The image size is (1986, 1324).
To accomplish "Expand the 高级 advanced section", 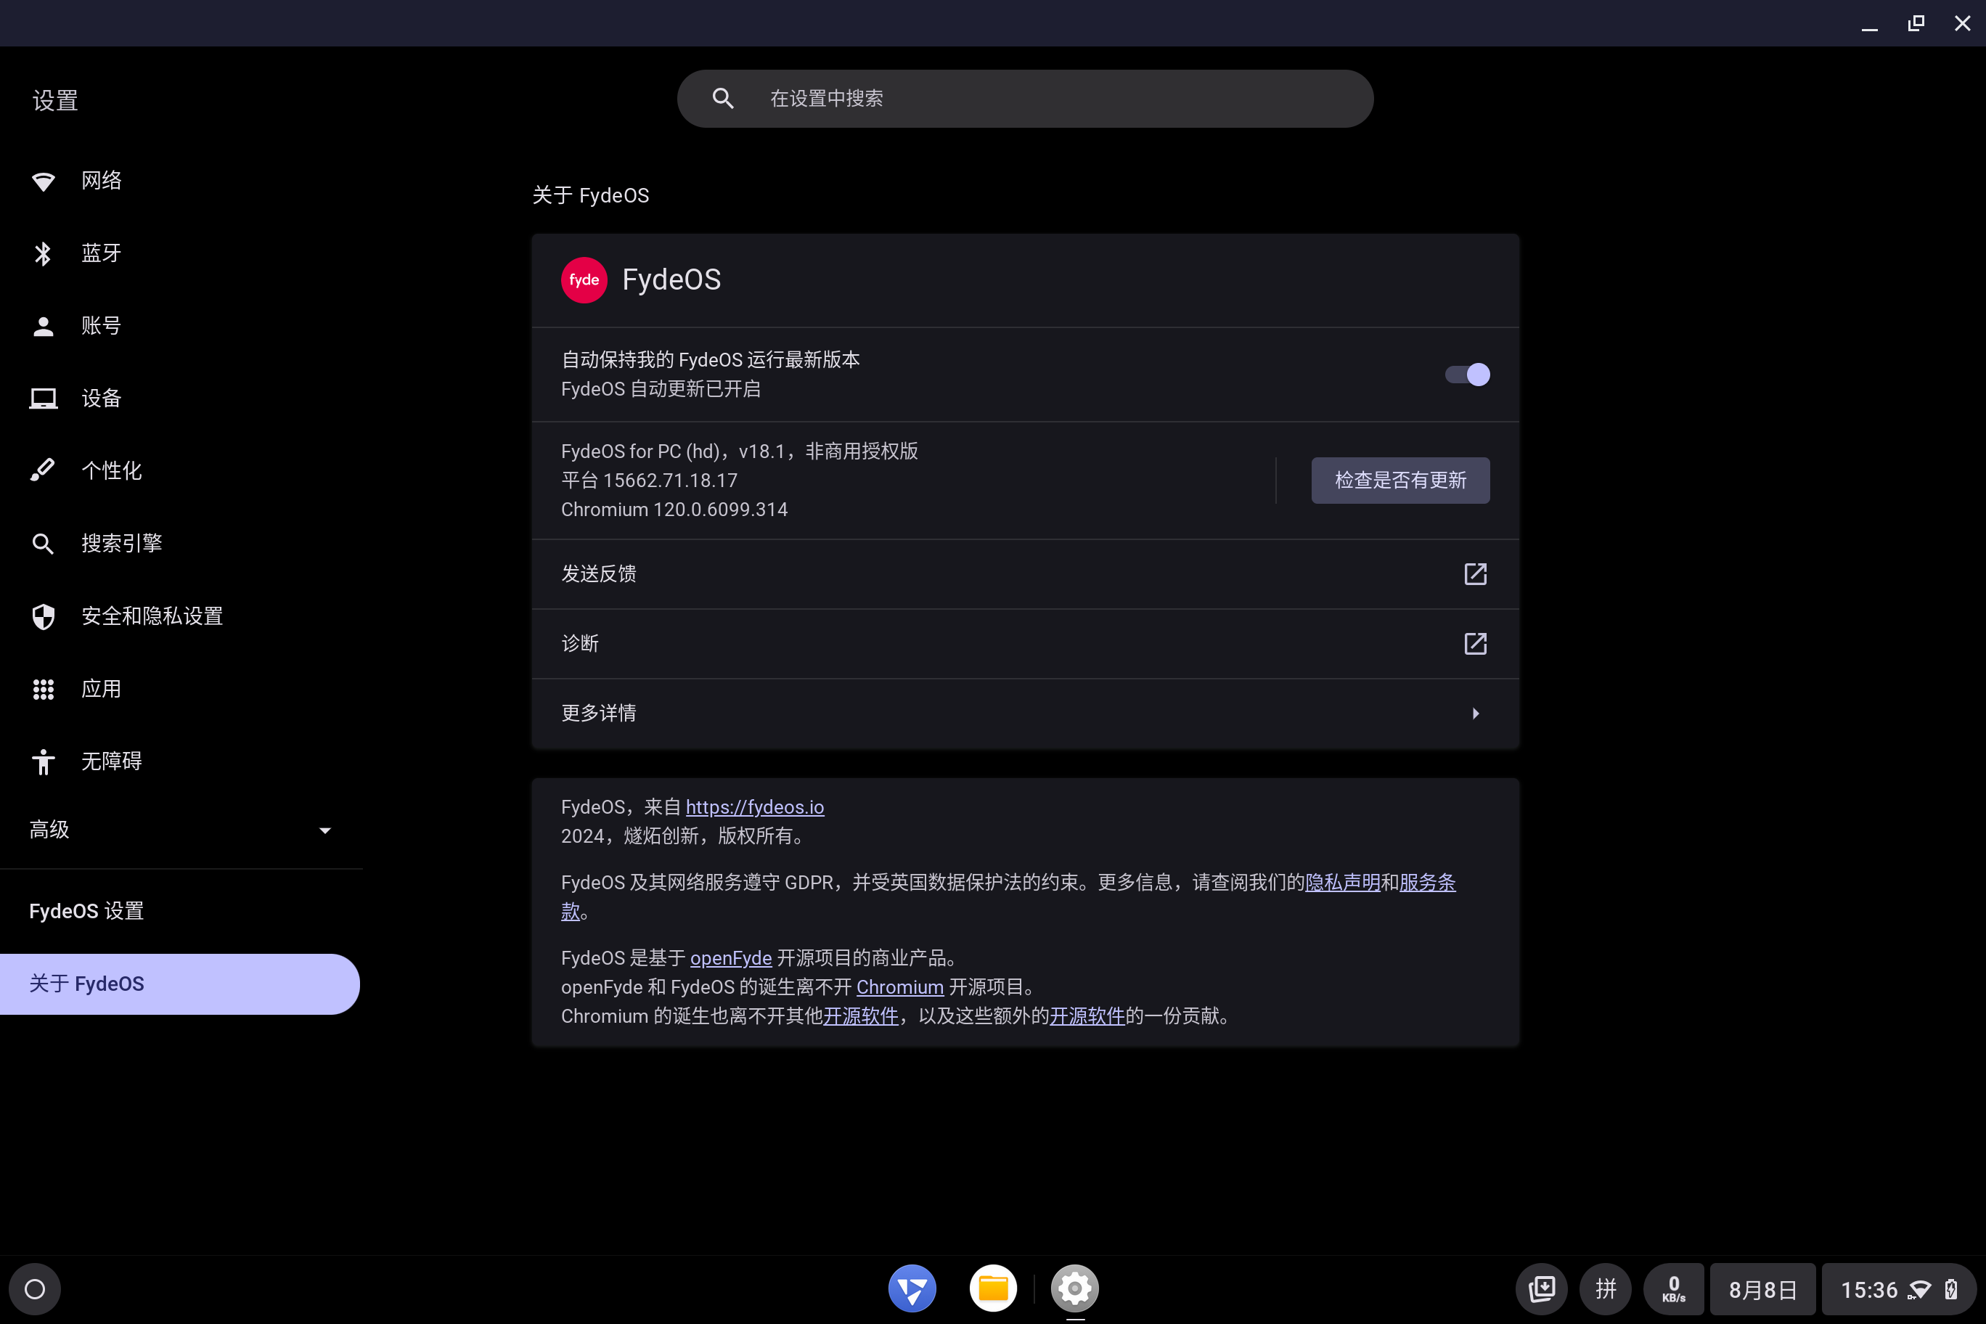I will coord(180,830).
